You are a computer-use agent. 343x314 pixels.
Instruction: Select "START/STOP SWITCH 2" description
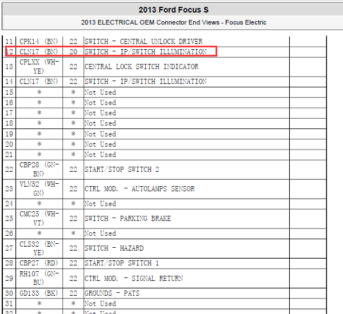tap(122, 170)
